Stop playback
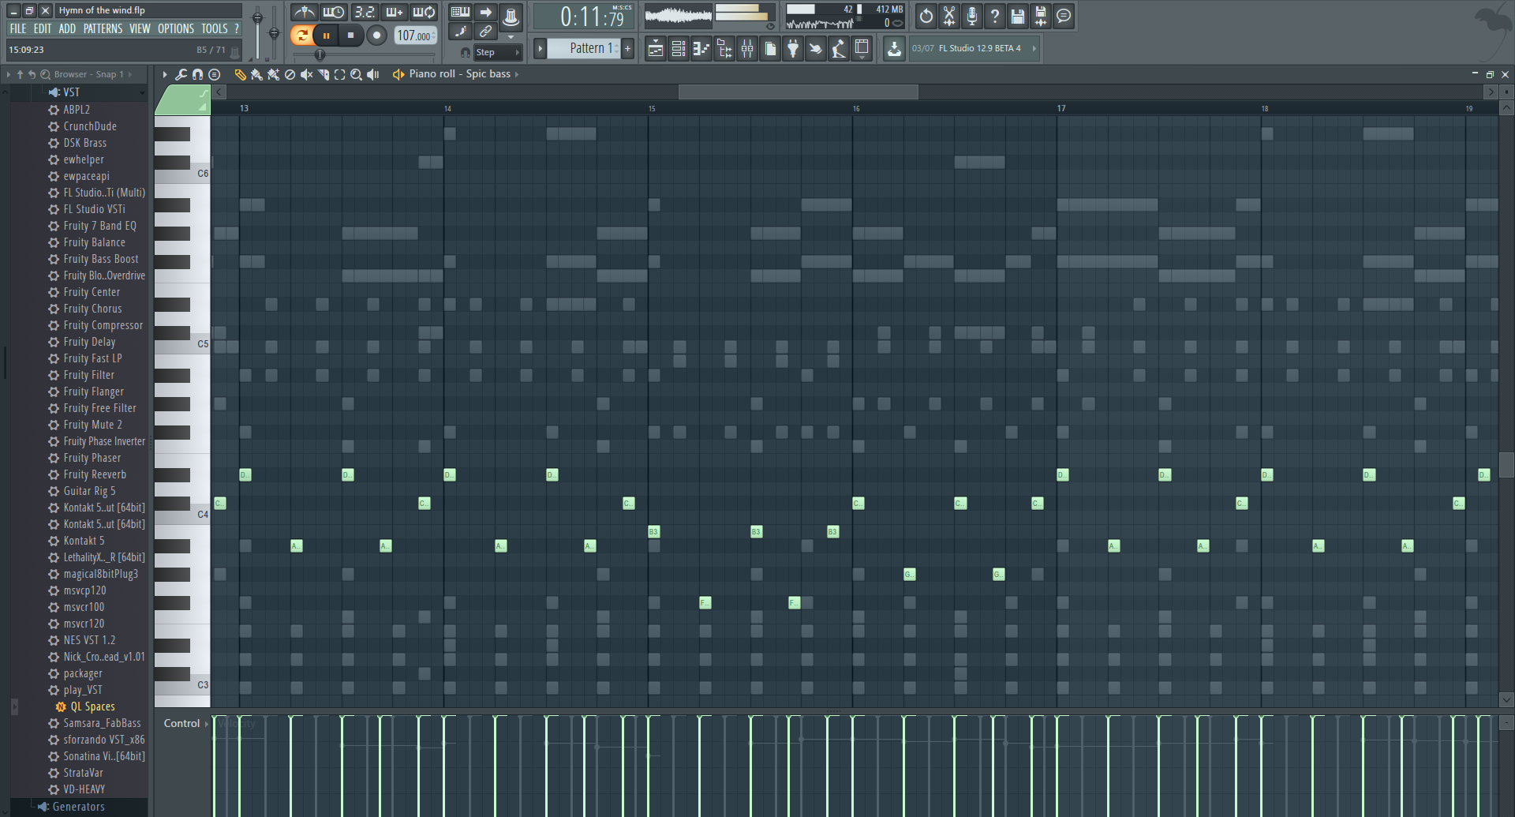The height and width of the screenshot is (817, 1515). click(x=351, y=36)
